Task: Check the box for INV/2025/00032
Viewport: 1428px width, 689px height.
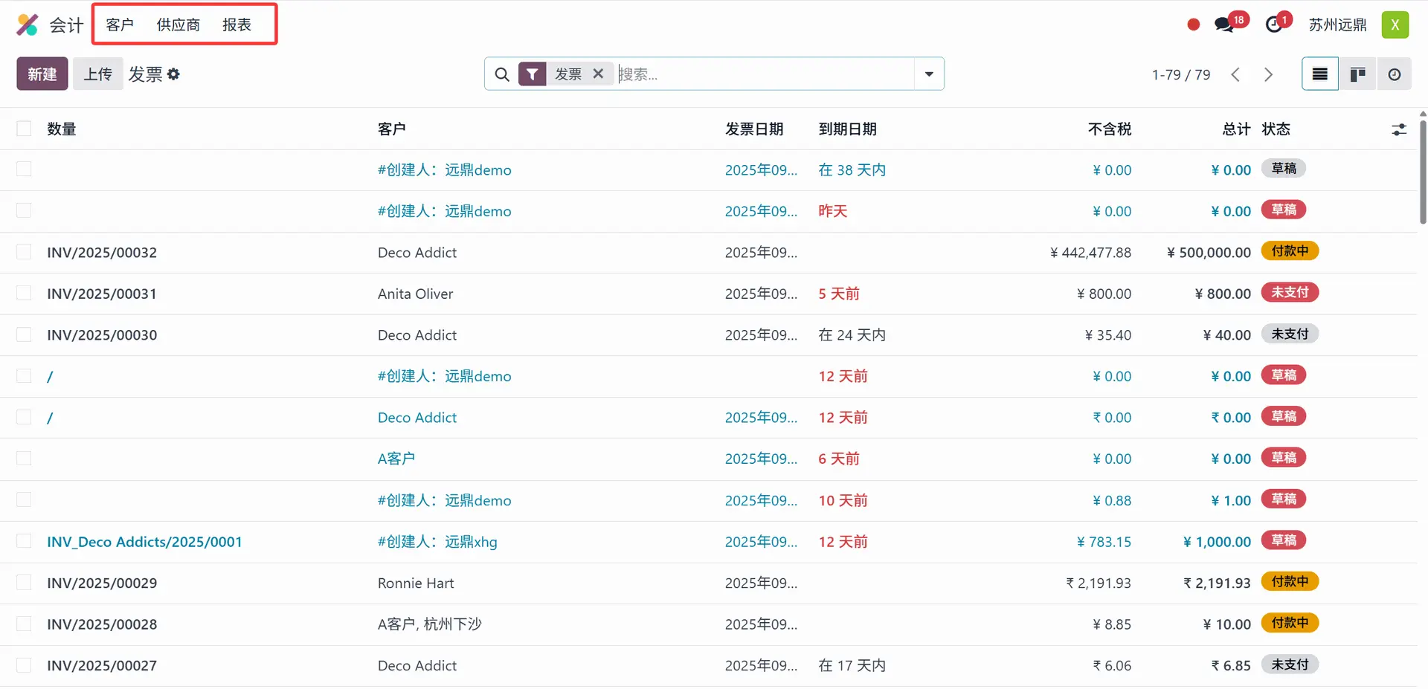Action: click(24, 252)
